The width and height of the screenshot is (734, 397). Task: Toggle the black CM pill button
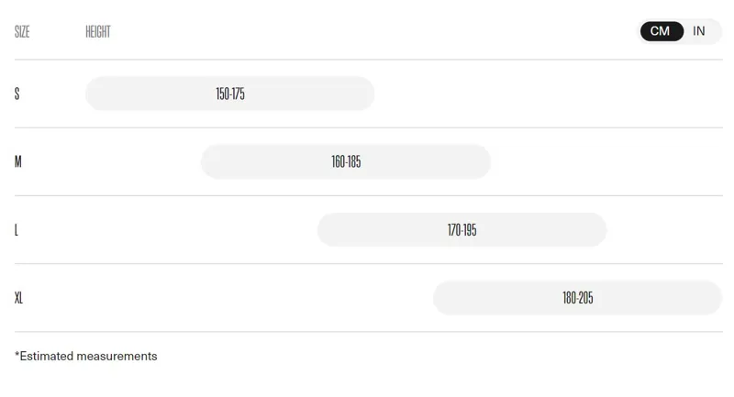[x=661, y=31]
